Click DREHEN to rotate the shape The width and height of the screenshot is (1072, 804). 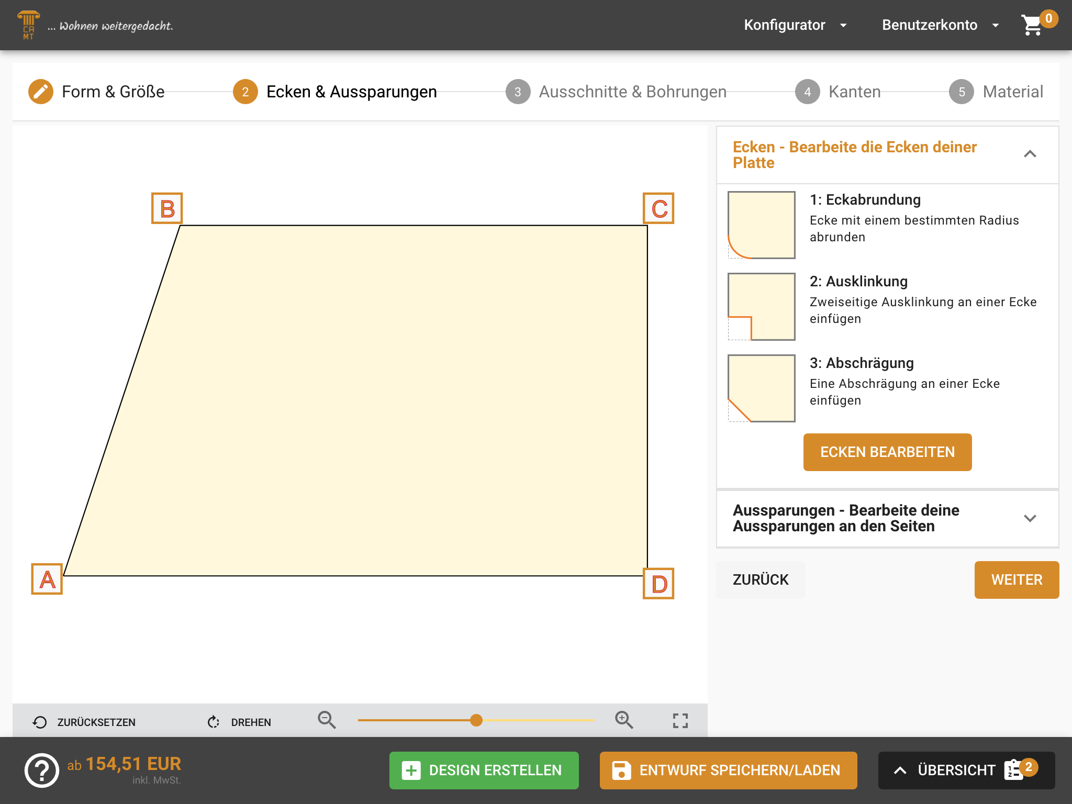(239, 722)
